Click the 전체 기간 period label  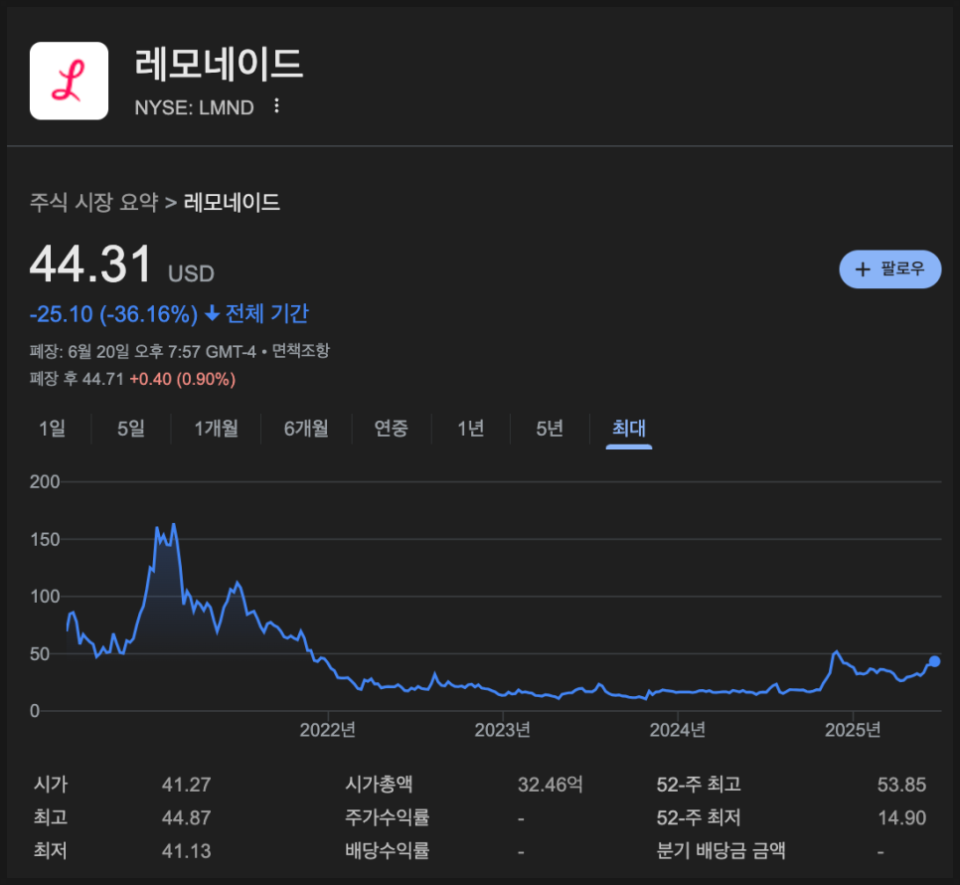point(267,314)
